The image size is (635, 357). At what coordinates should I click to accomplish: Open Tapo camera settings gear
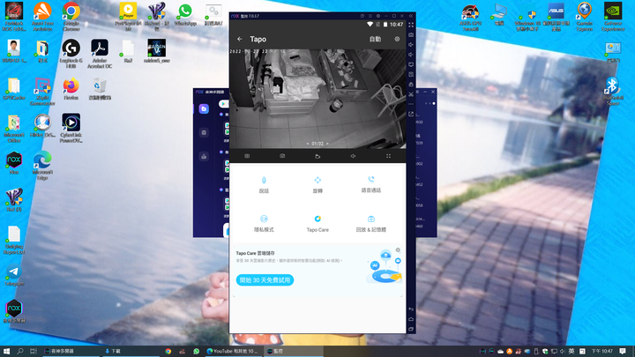[397, 40]
